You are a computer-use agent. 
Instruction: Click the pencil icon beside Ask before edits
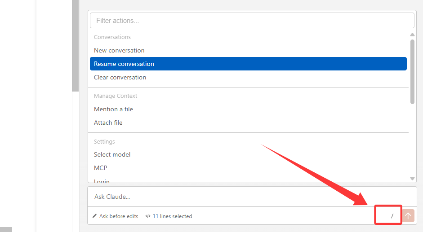[x=94, y=216]
